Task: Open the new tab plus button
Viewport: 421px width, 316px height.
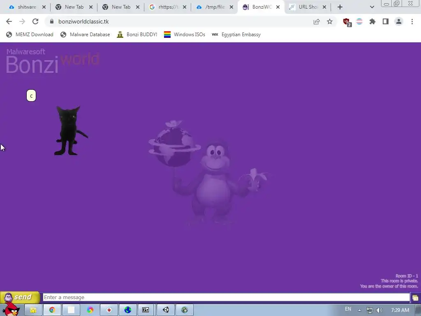Action: tap(340, 7)
